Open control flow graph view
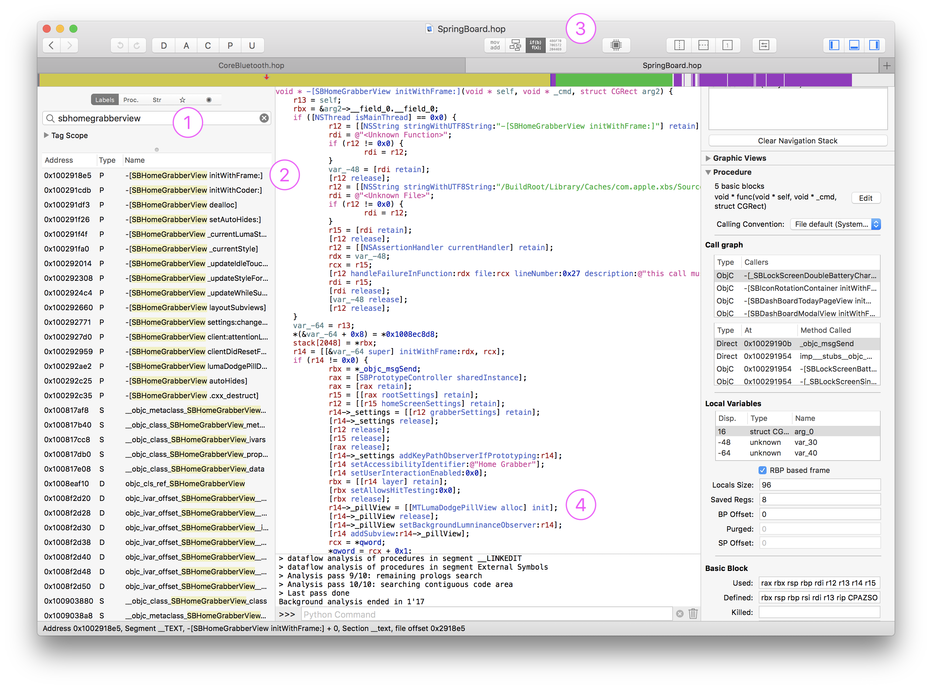 coord(515,45)
